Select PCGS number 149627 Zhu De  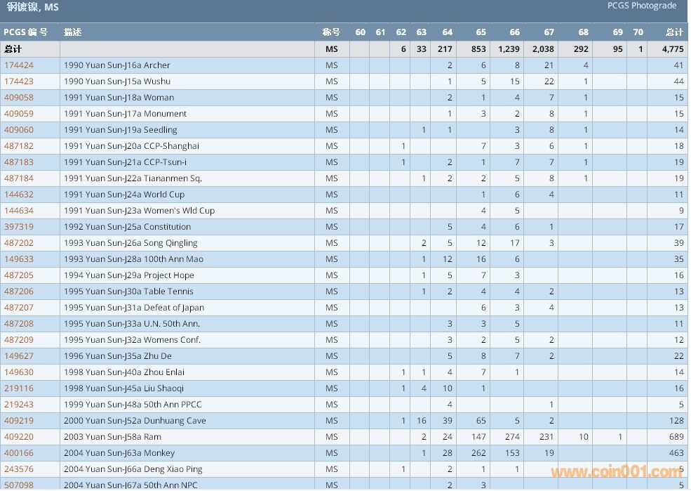[19, 356]
